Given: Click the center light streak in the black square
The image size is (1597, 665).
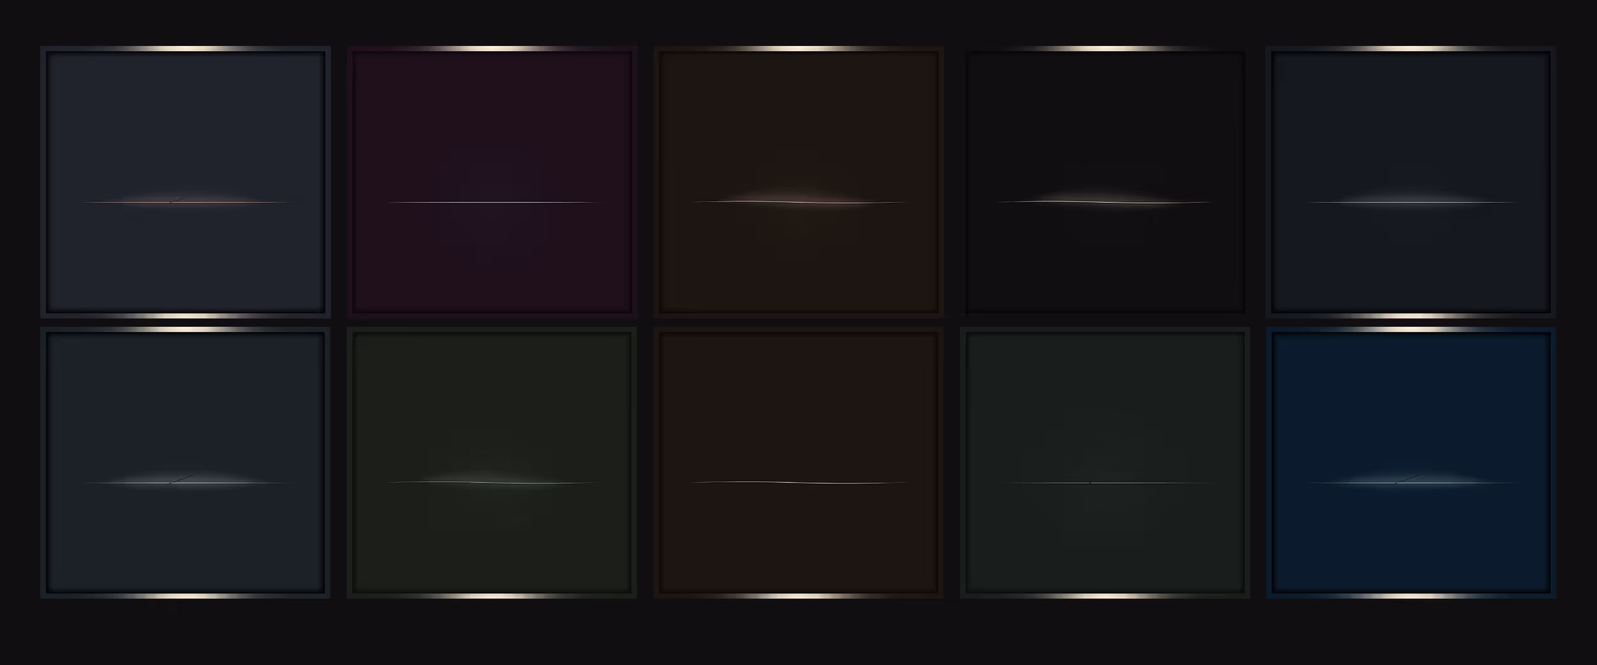Looking at the screenshot, I should click(1104, 201).
